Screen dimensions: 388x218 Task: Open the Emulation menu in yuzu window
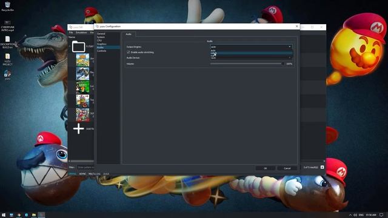(x=81, y=32)
